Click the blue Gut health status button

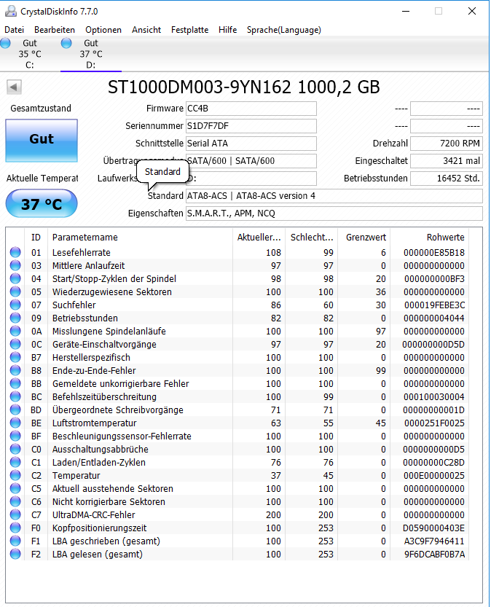(42, 140)
